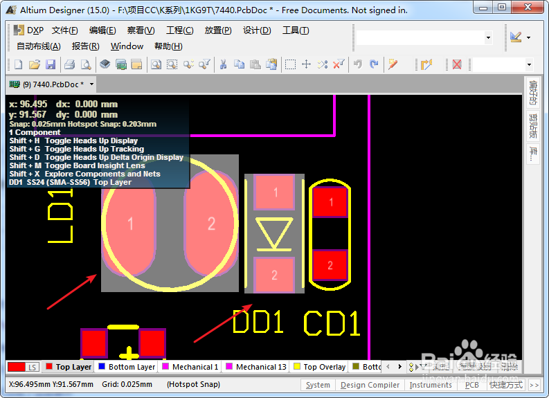Redo the last action
This screenshot has width=549, height=398.
(374, 64)
